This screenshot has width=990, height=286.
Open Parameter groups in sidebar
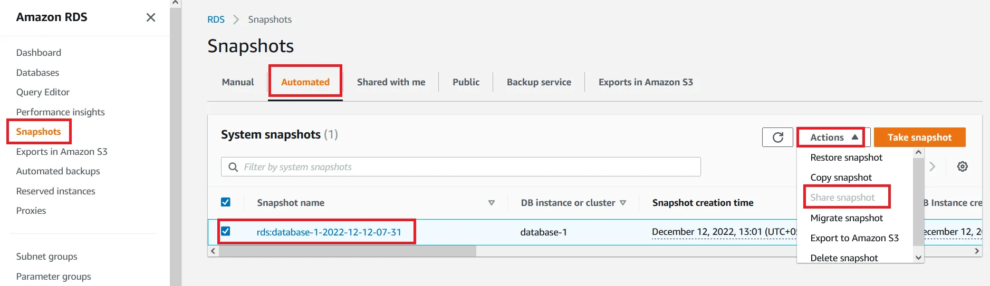[x=53, y=277]
